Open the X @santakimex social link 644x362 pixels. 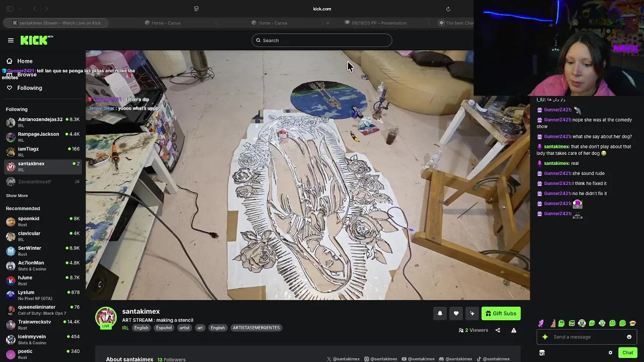343,359
